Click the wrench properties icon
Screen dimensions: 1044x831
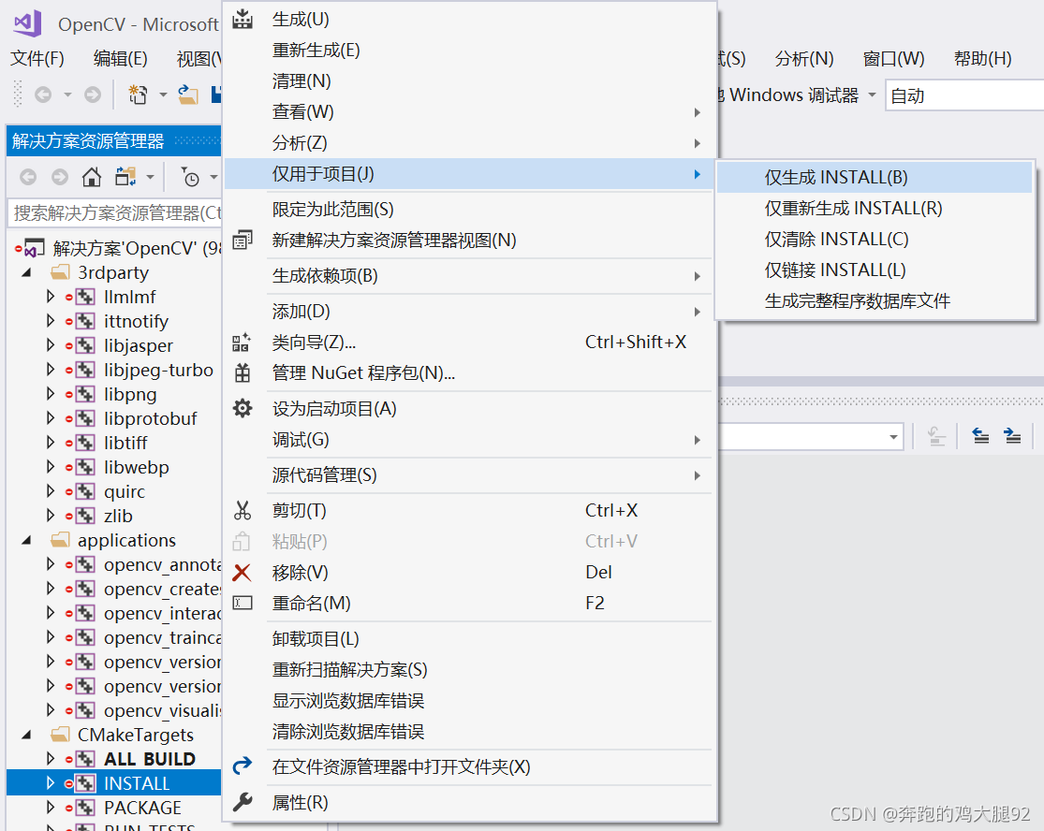click(243, 802)
